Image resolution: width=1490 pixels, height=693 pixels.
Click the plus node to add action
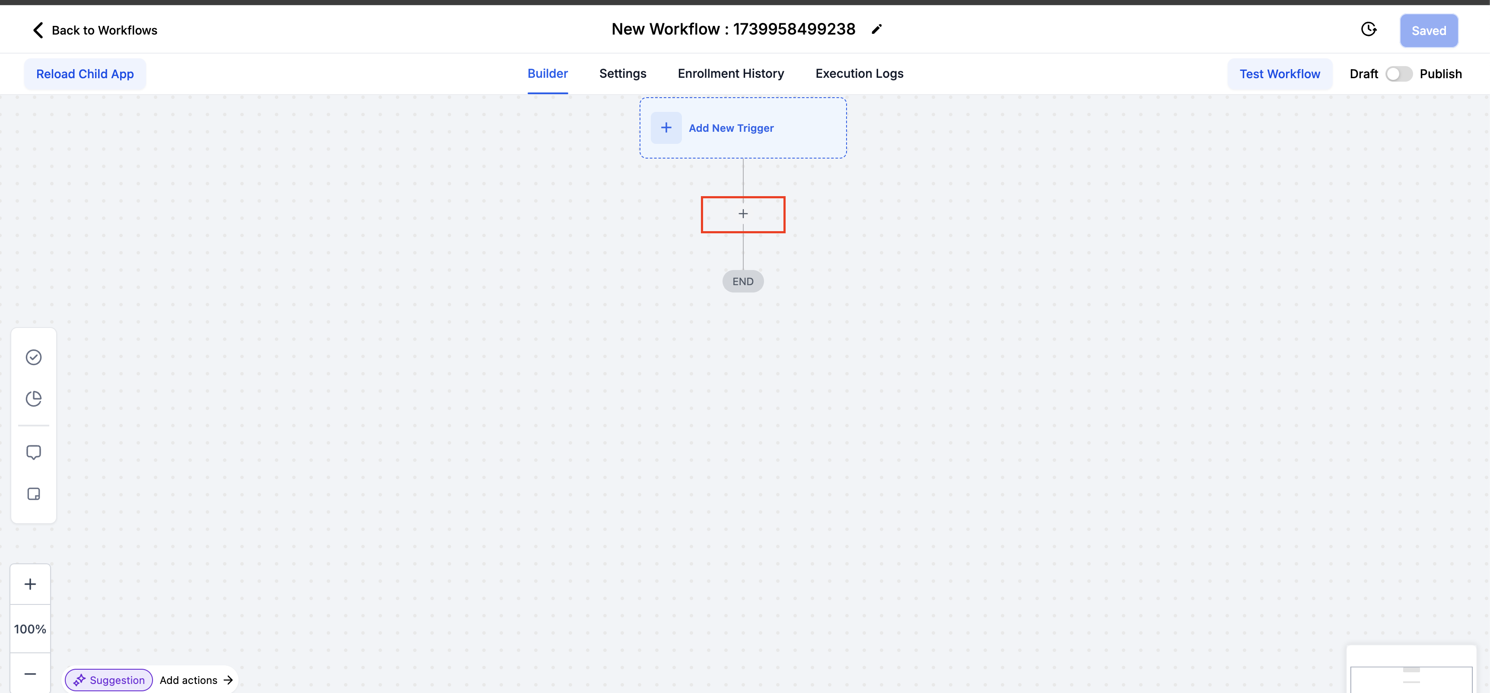pyautogui.click(x=743, y=214)
